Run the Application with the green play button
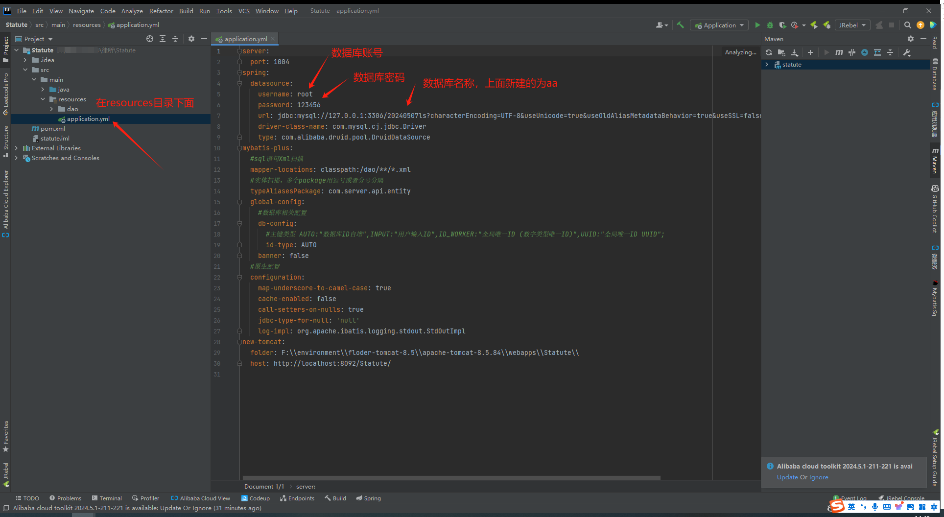Image resolution: width=944 pixels, height=517 pixels. pyautogui.click(x=757, y=25)
